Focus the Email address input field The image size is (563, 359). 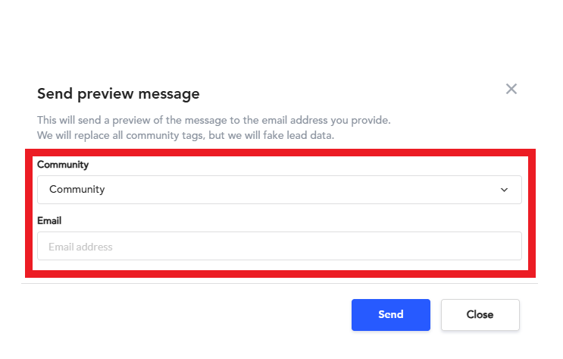[x=279, y=247]
